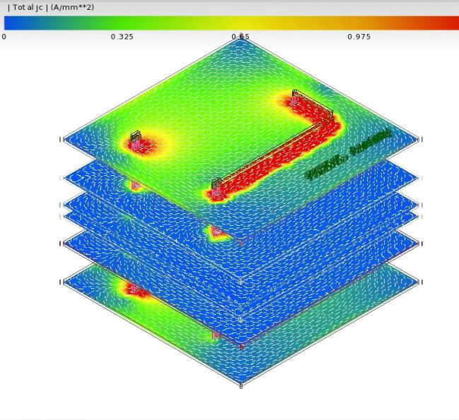The width and height of the screenshot is (459, 420).
Task: Select the 0 scale tick label
Action: click(4, 37)
